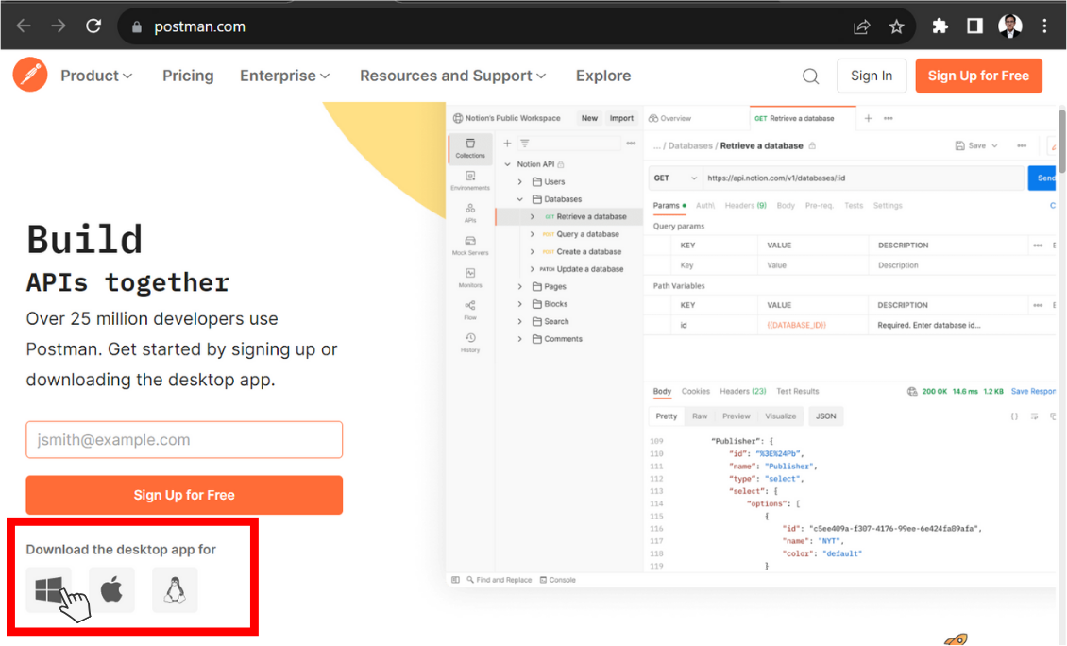
Task: Toggle the browser side panel icon
Action: (x=974, y=25)
